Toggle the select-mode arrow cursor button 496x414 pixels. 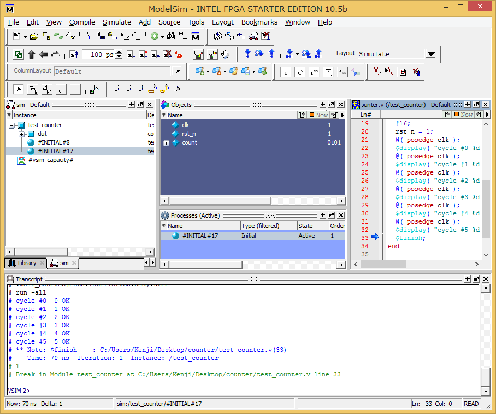click(19, 89)
